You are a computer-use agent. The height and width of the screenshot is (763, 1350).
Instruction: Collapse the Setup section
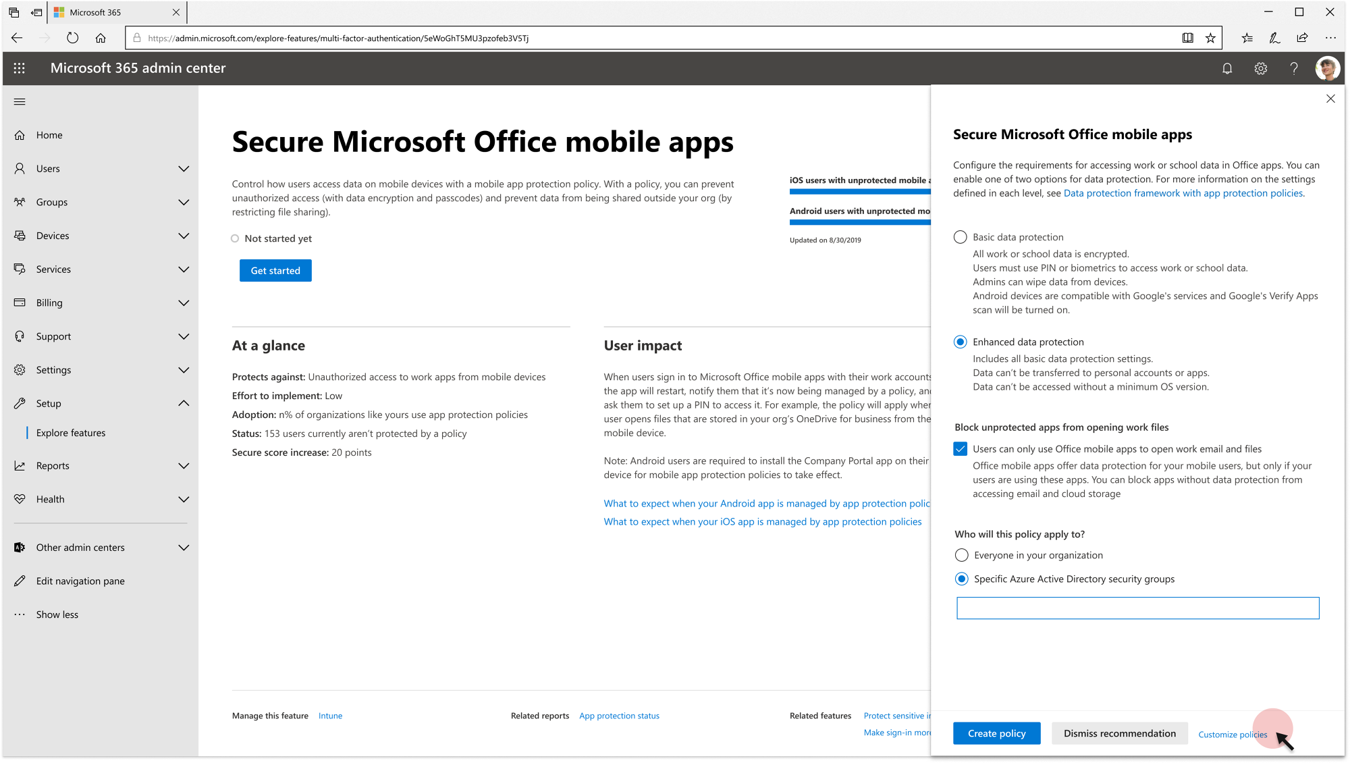click(x=184, y=403)
